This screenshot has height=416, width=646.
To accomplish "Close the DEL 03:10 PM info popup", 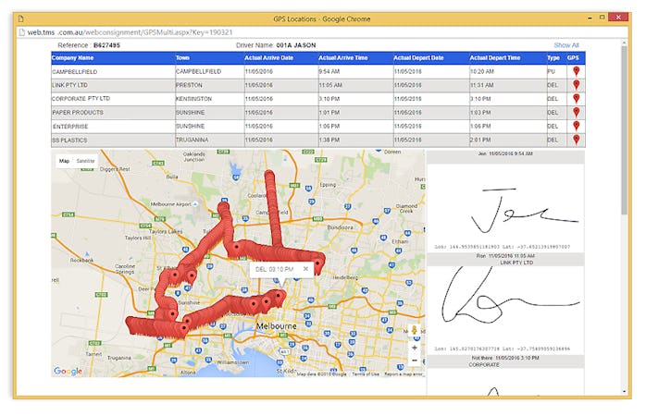I will 305,269.
